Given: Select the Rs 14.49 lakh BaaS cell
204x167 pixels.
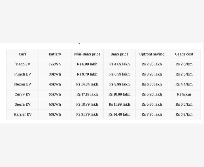Looking at the screenshot, I should click(x=120, y=114).
